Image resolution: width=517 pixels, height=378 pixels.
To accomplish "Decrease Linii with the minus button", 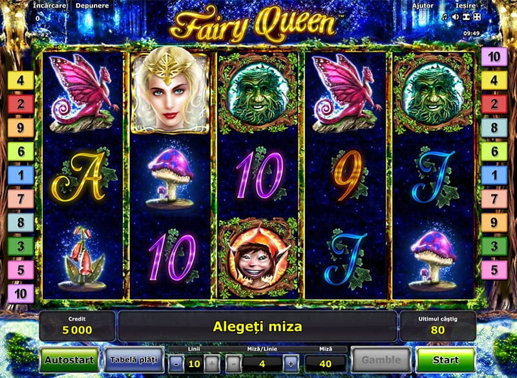I will [x=176, y=364].
